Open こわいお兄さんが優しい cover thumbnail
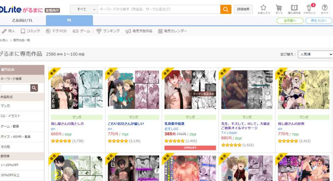The height and width of the screenshot is (181, 333). tap(133, 89)
